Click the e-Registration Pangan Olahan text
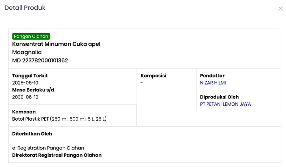Image resolution: width=286 pixels, height=167 pixels. (x=48, y=148)
